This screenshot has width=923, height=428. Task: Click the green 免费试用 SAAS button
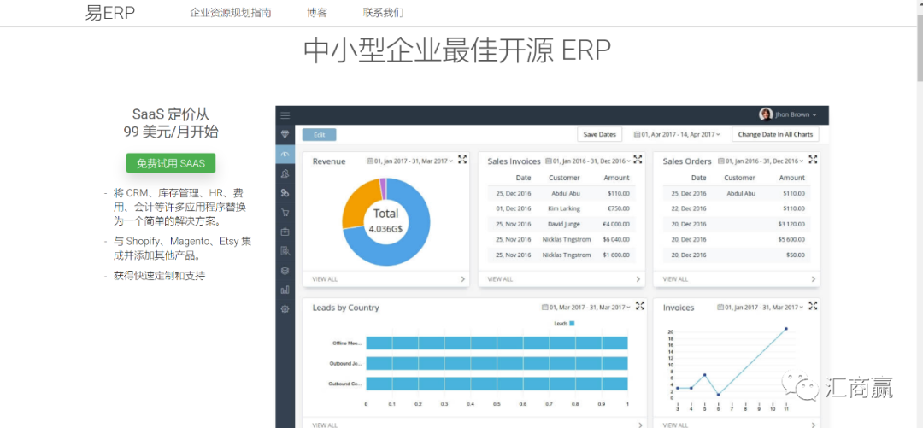tap(171, 163)
